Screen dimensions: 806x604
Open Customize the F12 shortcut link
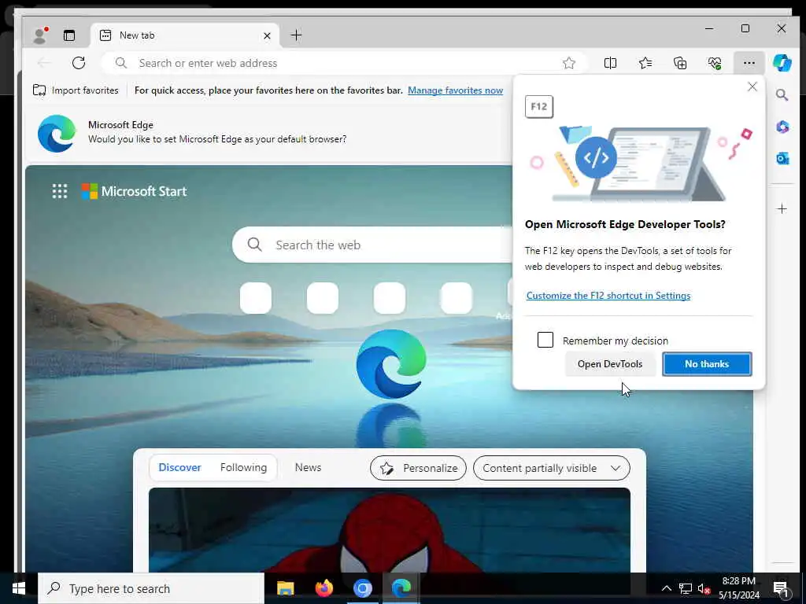[x=608, y=296]
